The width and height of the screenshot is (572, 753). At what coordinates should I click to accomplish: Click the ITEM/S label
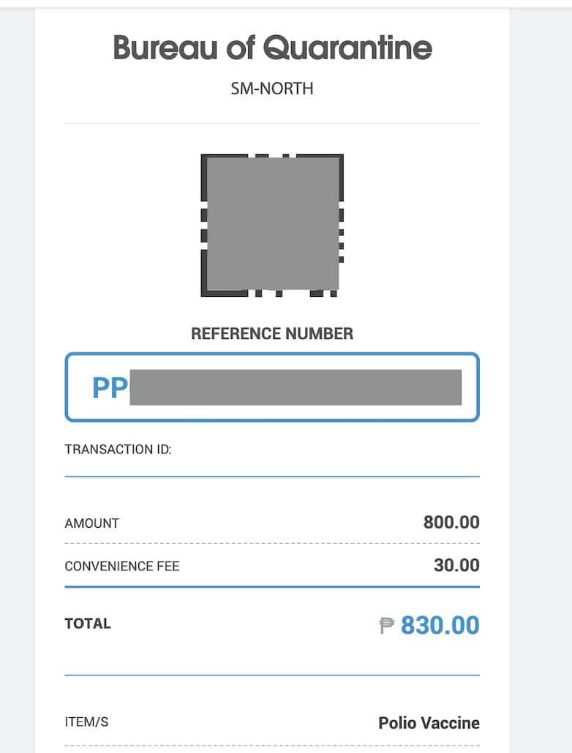click(86, 722)
